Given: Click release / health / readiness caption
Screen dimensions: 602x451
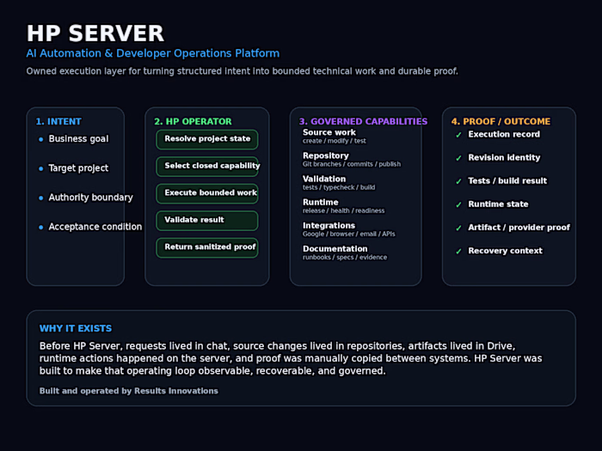Looking at the screenshot, I should pos(344,211).
